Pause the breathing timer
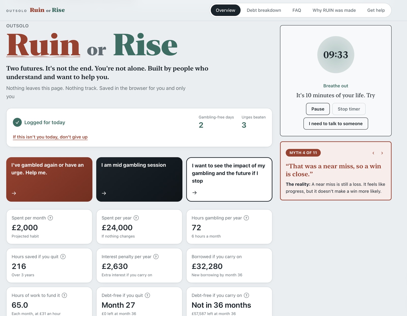407x316 pixels. click(x=318, y=109)
